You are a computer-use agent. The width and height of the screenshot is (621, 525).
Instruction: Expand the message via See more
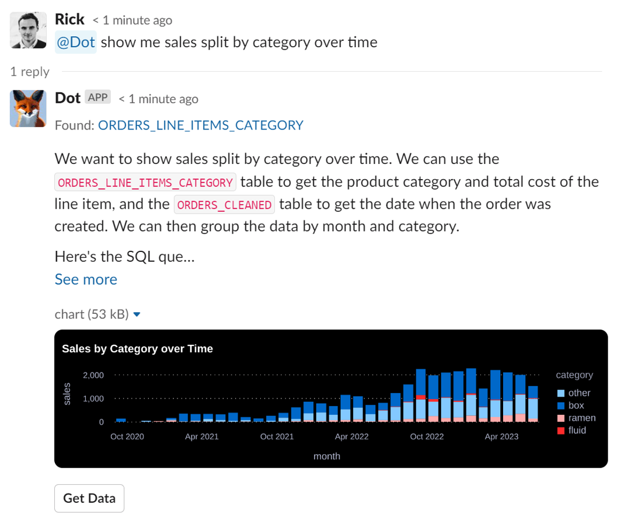[x=86, y=279]
